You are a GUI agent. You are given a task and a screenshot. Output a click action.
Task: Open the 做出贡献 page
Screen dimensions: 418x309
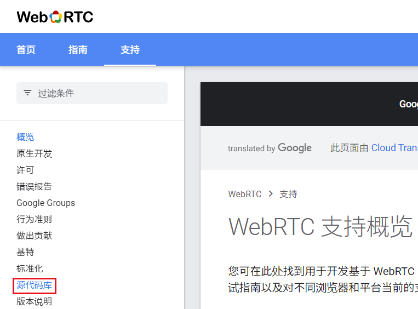point(34,236)
